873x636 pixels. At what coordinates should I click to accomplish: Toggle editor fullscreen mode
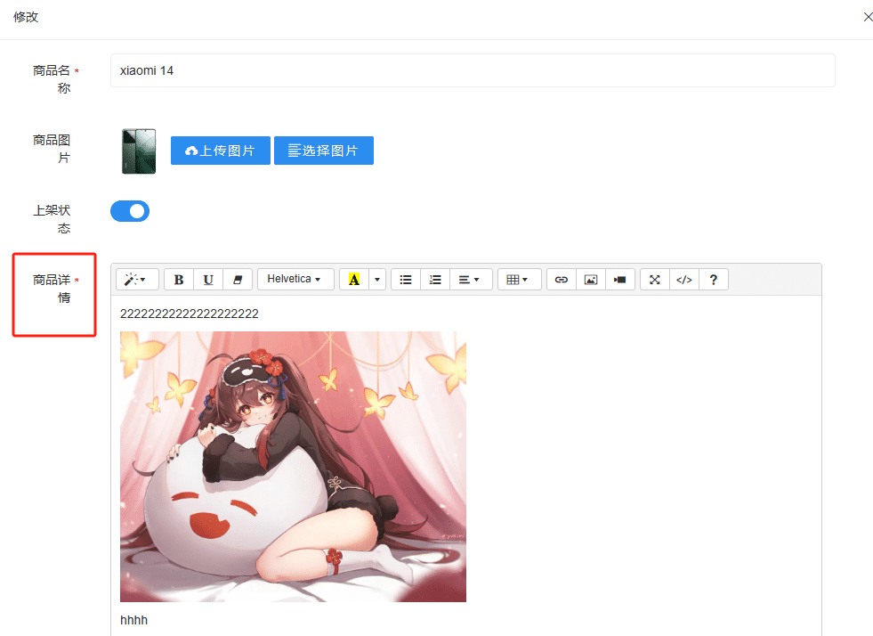coord(655,280)
